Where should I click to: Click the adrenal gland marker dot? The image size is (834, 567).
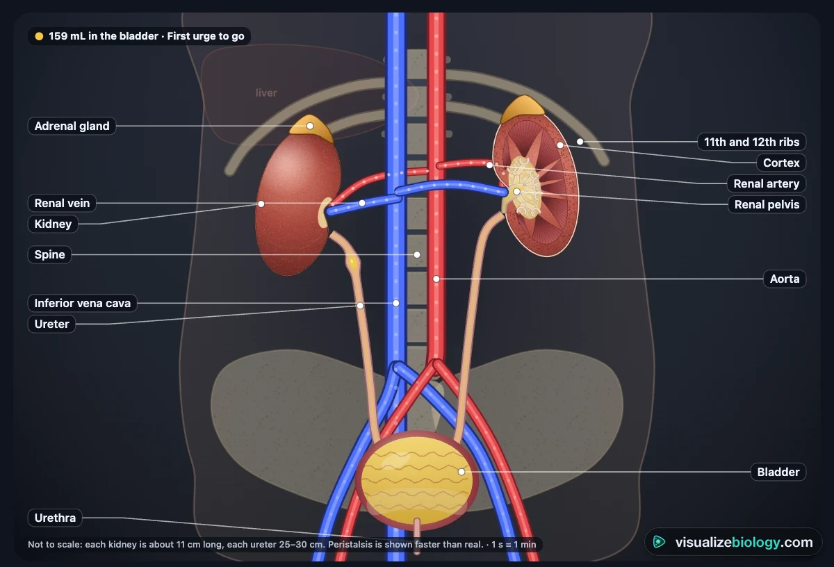point(310,126)
